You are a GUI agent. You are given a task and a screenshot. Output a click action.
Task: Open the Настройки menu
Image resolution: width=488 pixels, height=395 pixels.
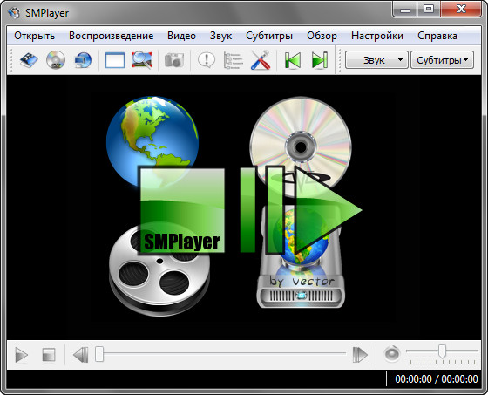[x=377, y=36]
